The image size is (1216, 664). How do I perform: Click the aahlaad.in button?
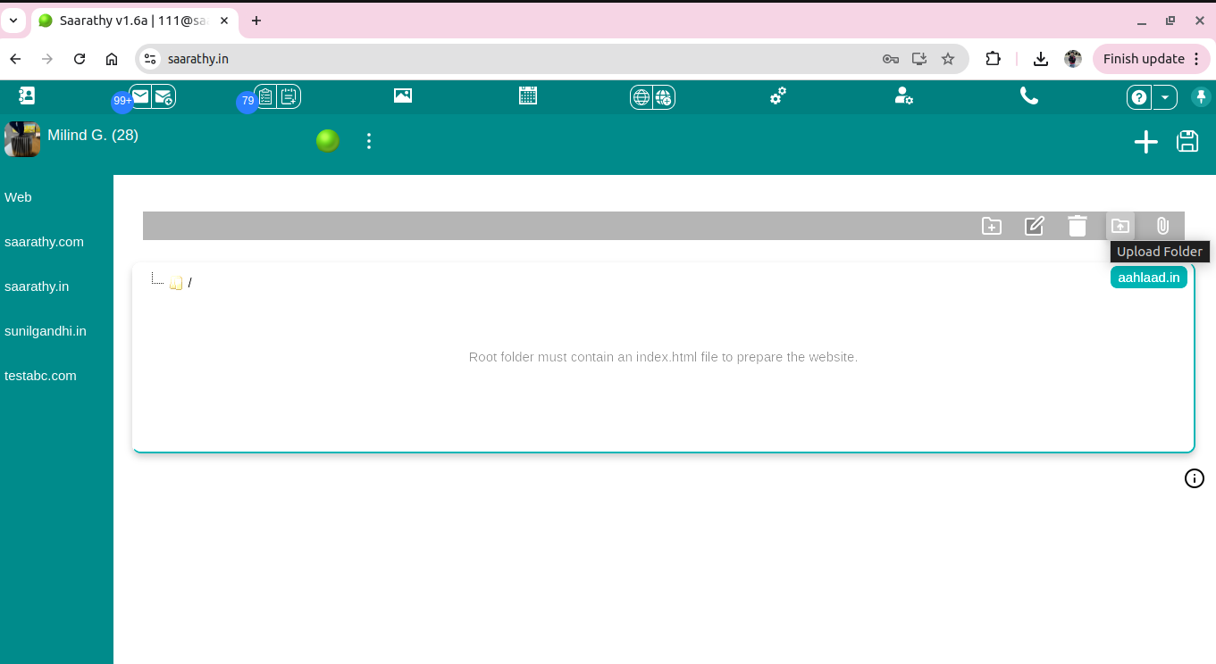[x=1148, y=277]
